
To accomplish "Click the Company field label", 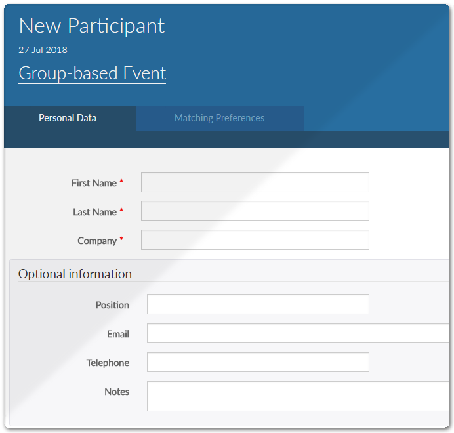I will (97, 241).
